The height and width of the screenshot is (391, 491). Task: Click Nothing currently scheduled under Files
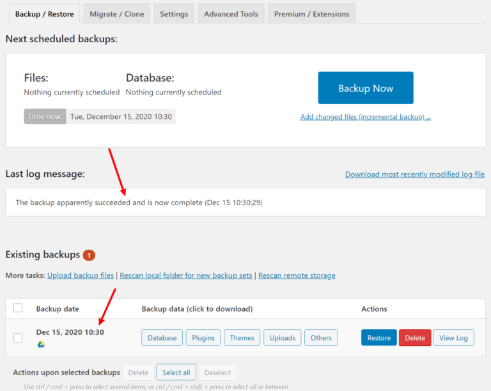tap(72, 92)
